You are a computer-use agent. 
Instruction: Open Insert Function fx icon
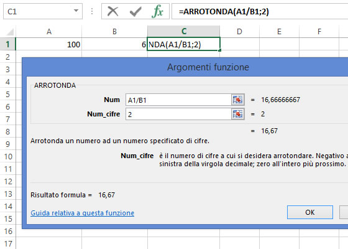pos(157,11)
